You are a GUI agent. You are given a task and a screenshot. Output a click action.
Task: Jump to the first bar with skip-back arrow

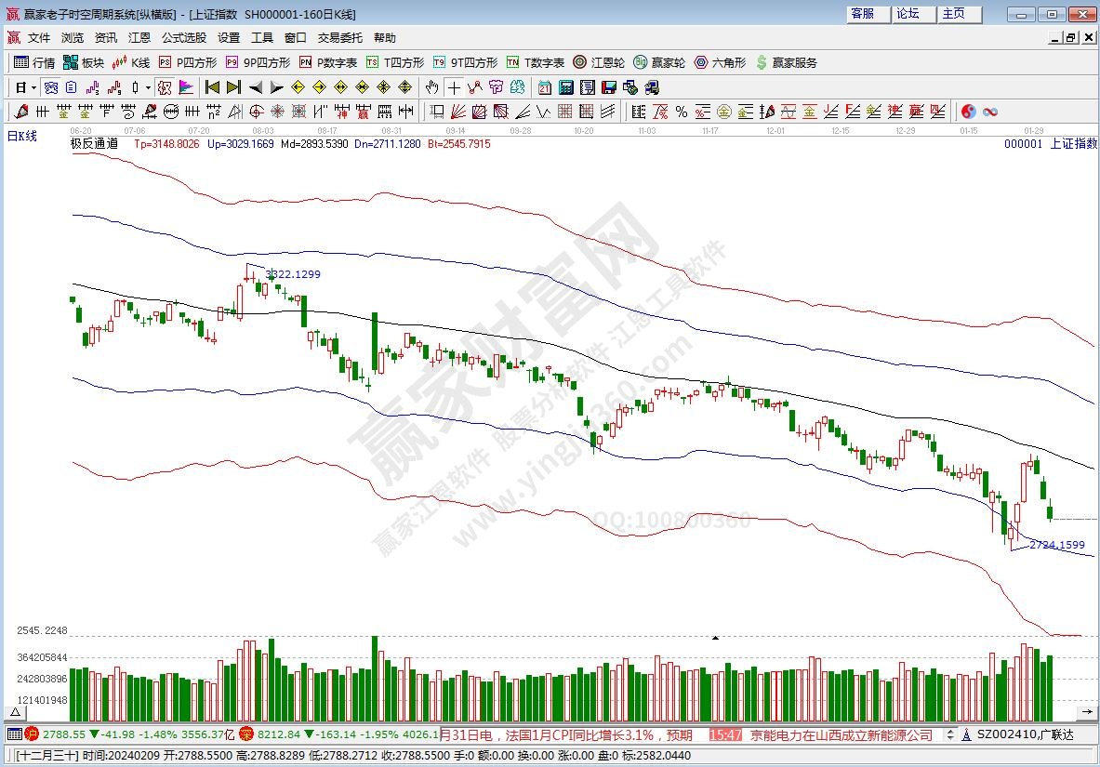pyautogui.click(x=212, y=87)
